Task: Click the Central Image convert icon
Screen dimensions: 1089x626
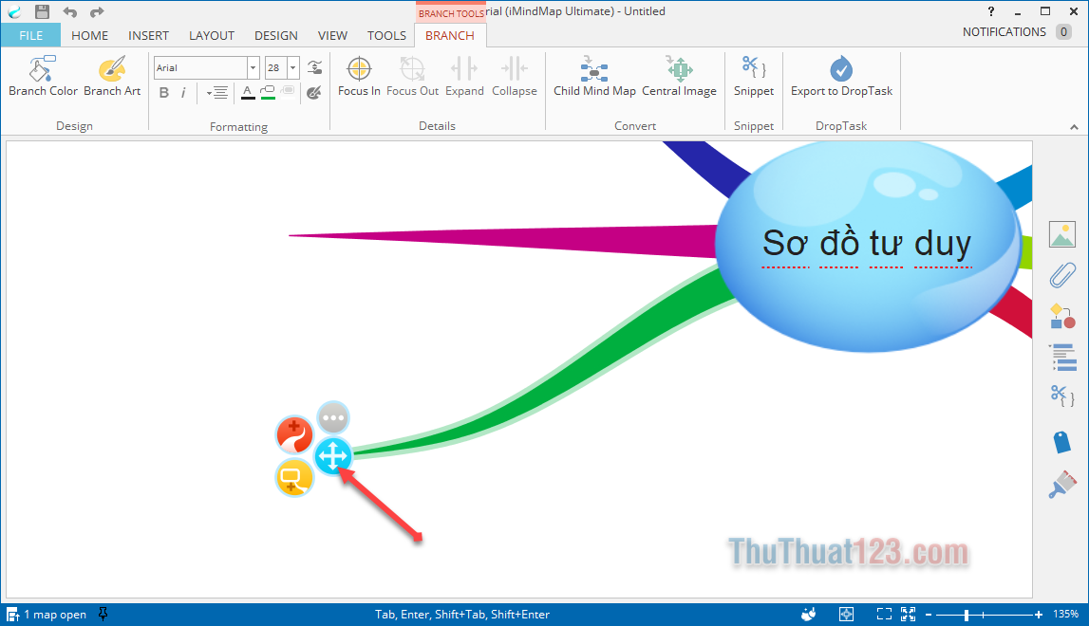Action: 680,76
